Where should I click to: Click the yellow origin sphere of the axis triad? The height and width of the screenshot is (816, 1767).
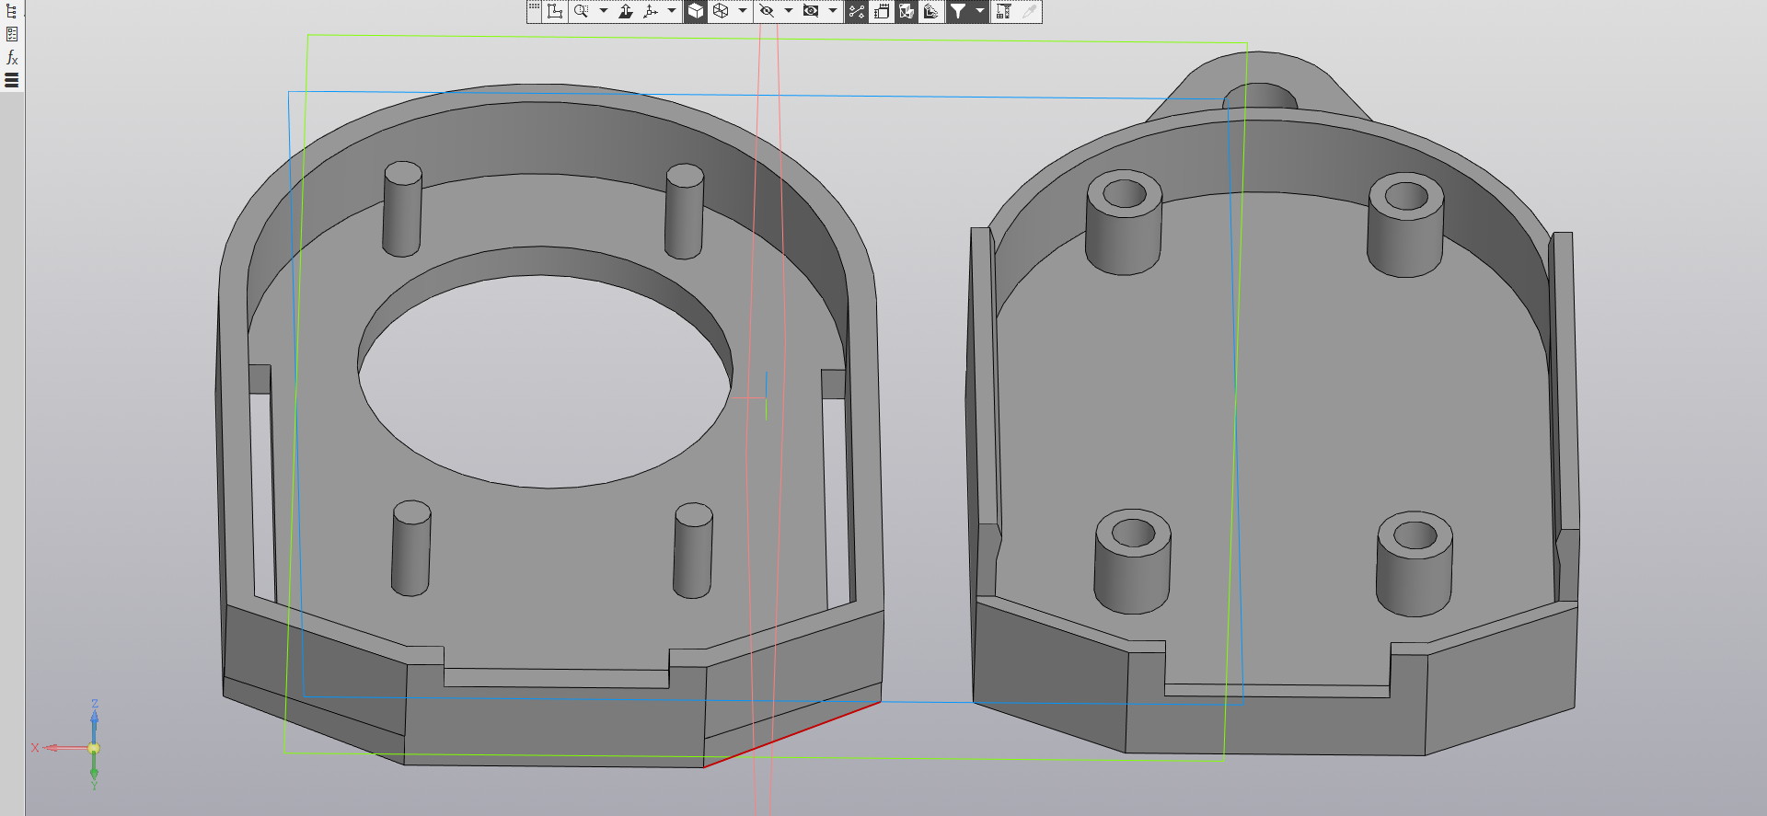(x=94, y=748)
